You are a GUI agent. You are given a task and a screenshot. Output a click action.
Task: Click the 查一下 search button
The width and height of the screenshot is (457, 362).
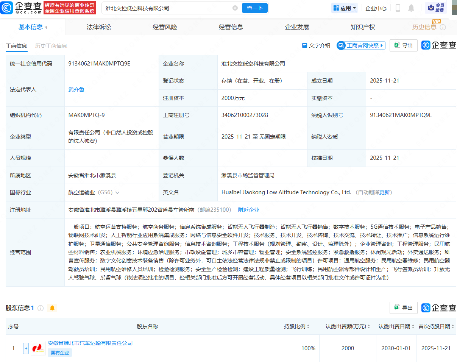pyautogui.click(x=254, y=8)
